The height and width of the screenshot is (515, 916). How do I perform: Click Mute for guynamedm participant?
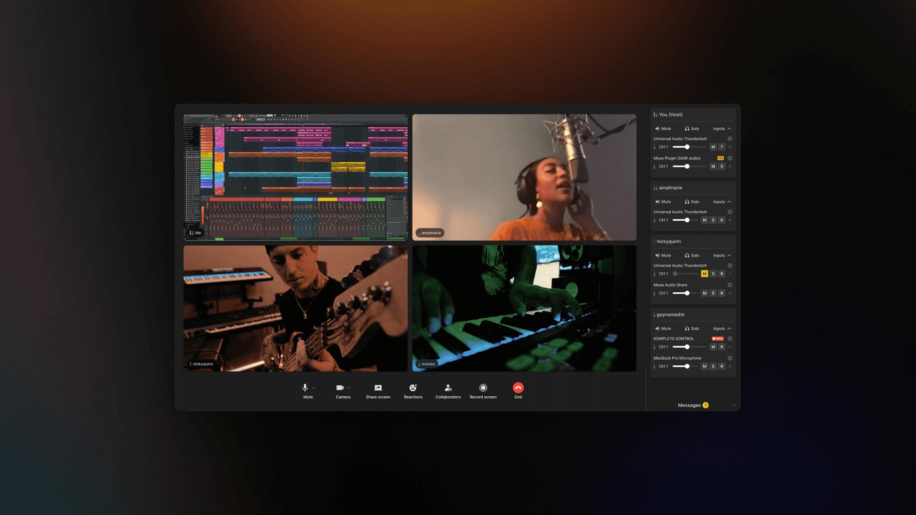(663, 329)
